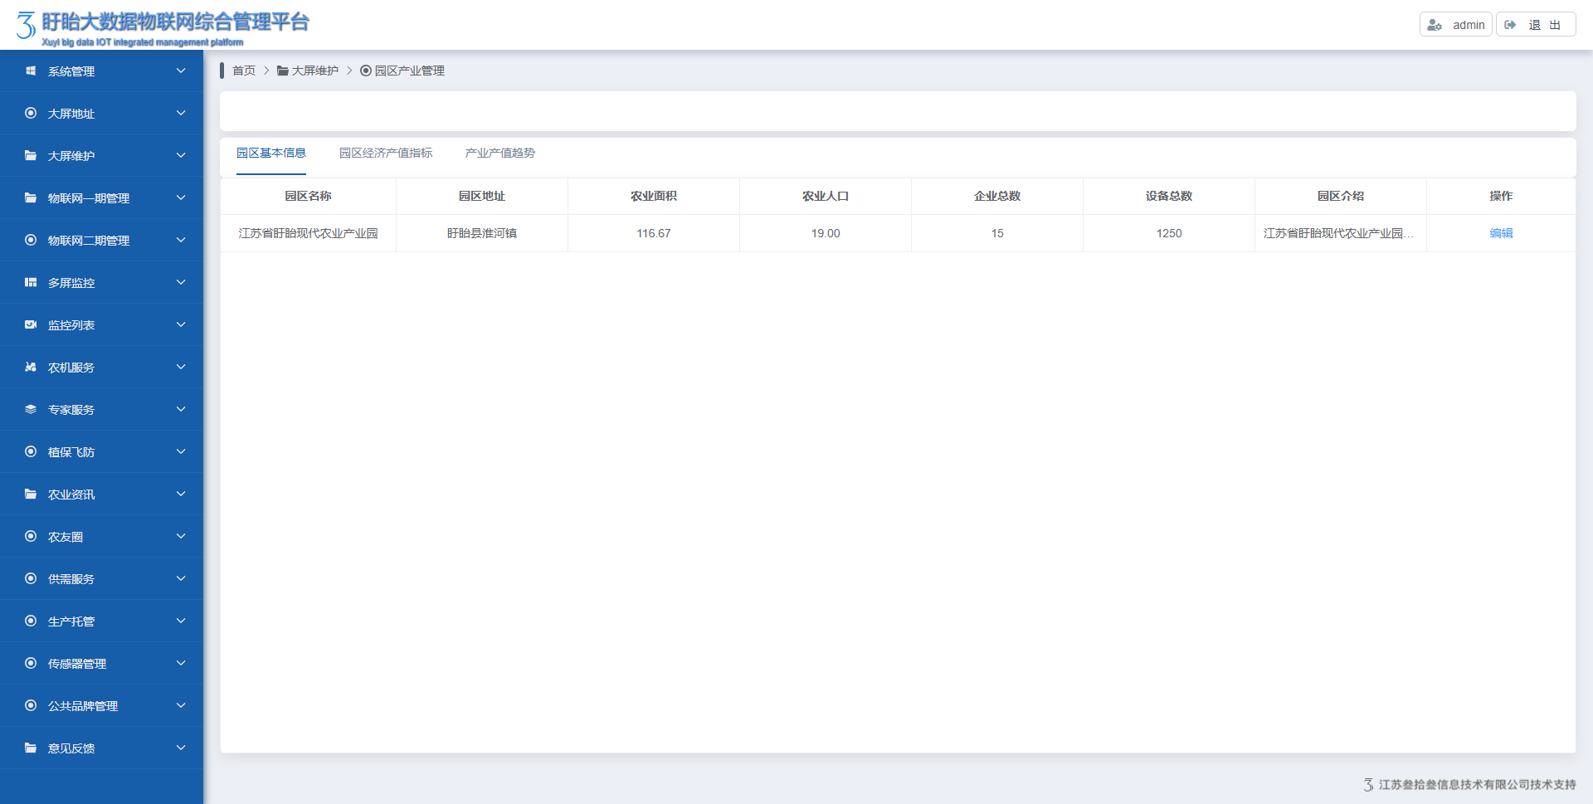Click the folder icon beside 大屏维护
The width and height of the screenshot is (1593, 804).
click(x=31, y=156)
